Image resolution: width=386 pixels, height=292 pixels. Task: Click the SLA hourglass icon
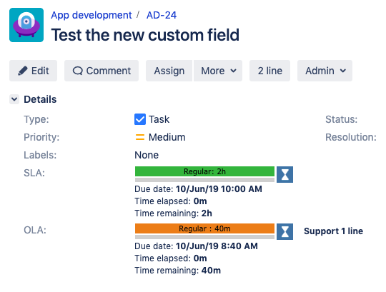[284, 174]
